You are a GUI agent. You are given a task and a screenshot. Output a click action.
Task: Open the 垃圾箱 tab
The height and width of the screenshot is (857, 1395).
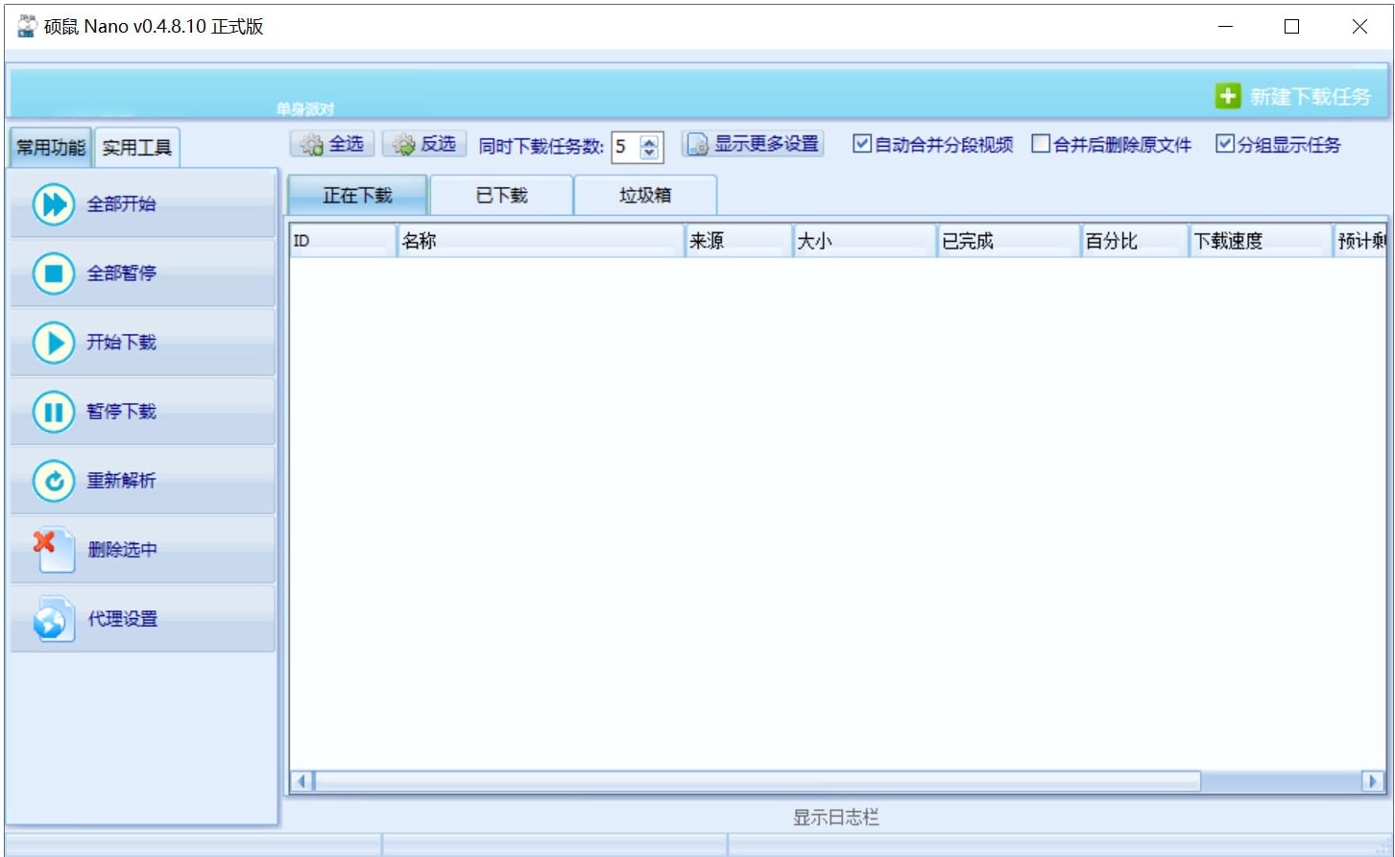(645, 195)
